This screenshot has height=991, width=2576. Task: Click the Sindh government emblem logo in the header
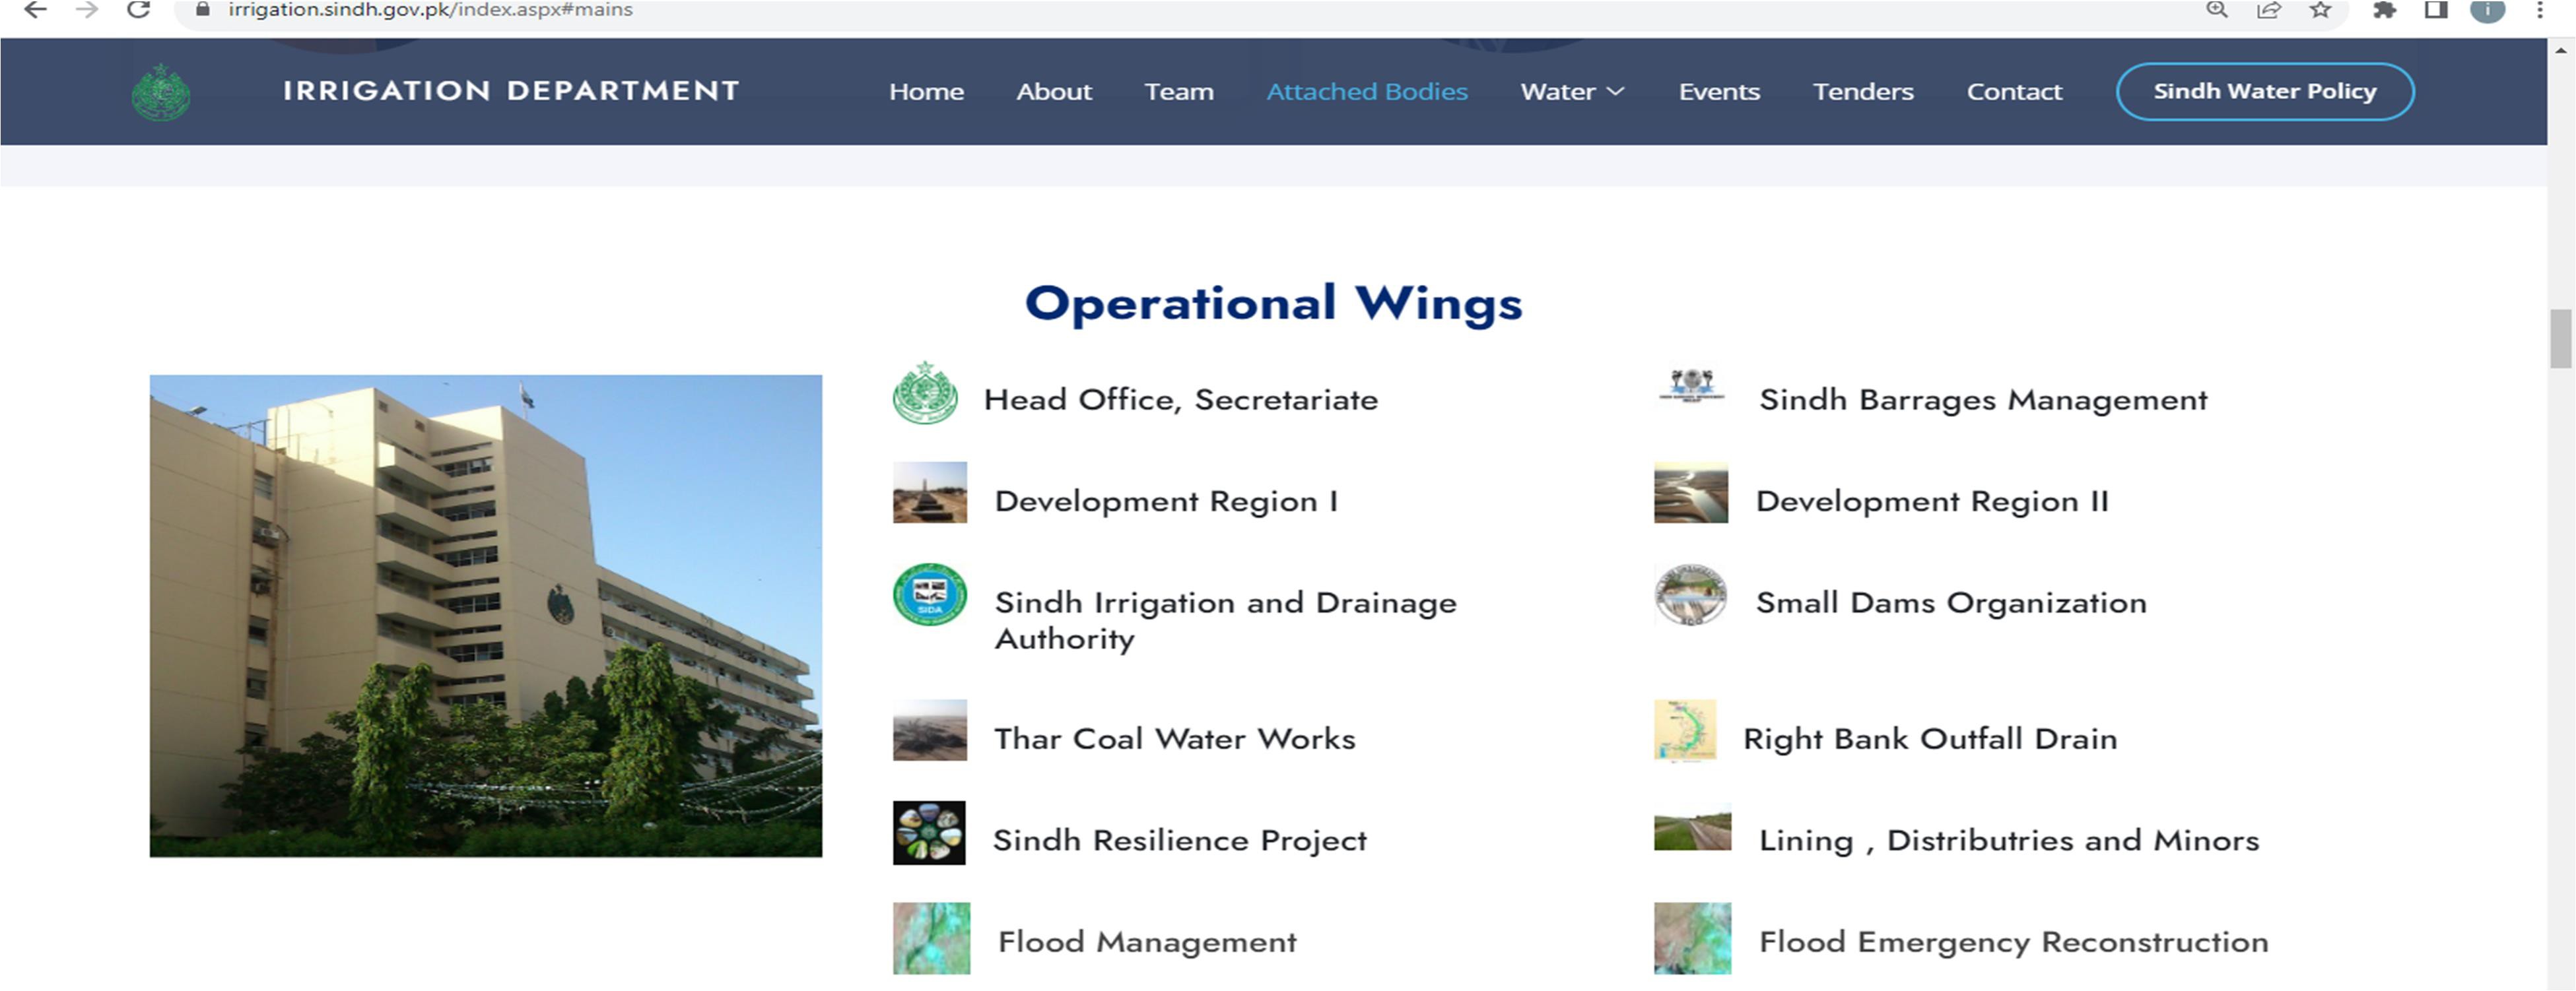tap(161, 93)
